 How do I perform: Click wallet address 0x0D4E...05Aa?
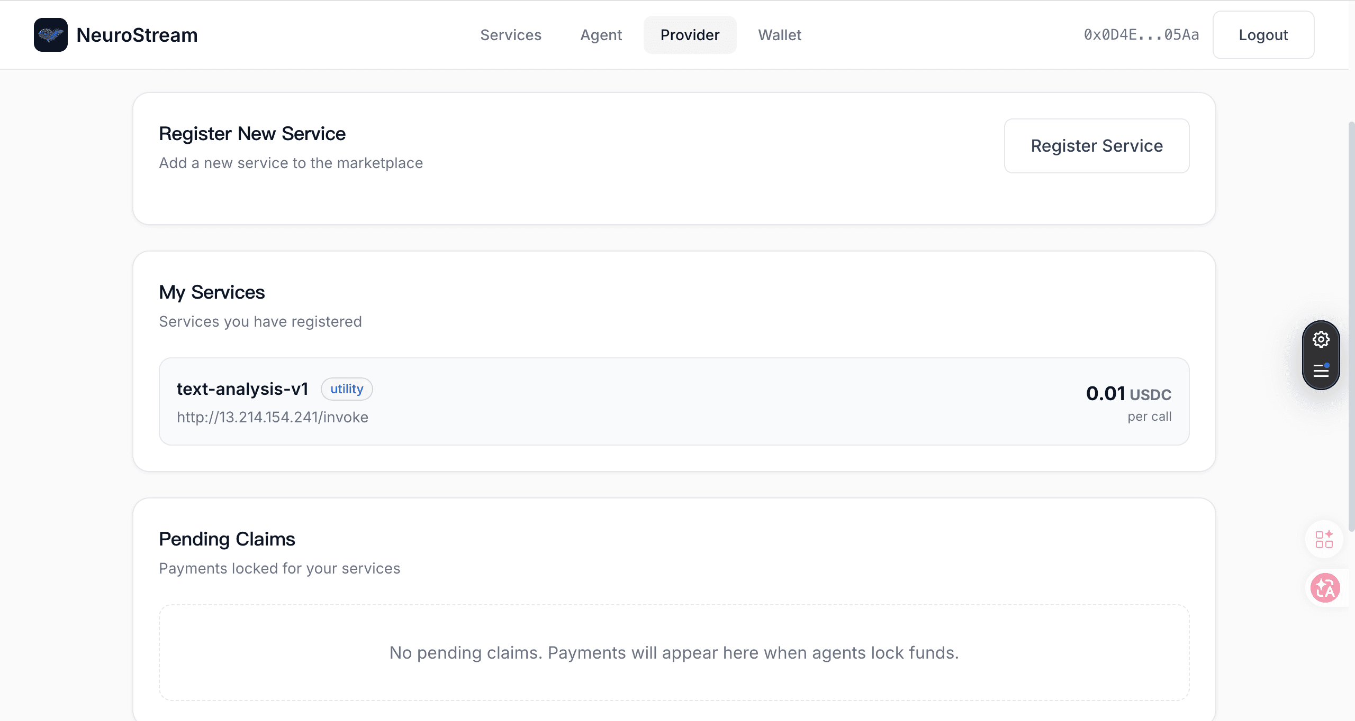point(1141,35)
